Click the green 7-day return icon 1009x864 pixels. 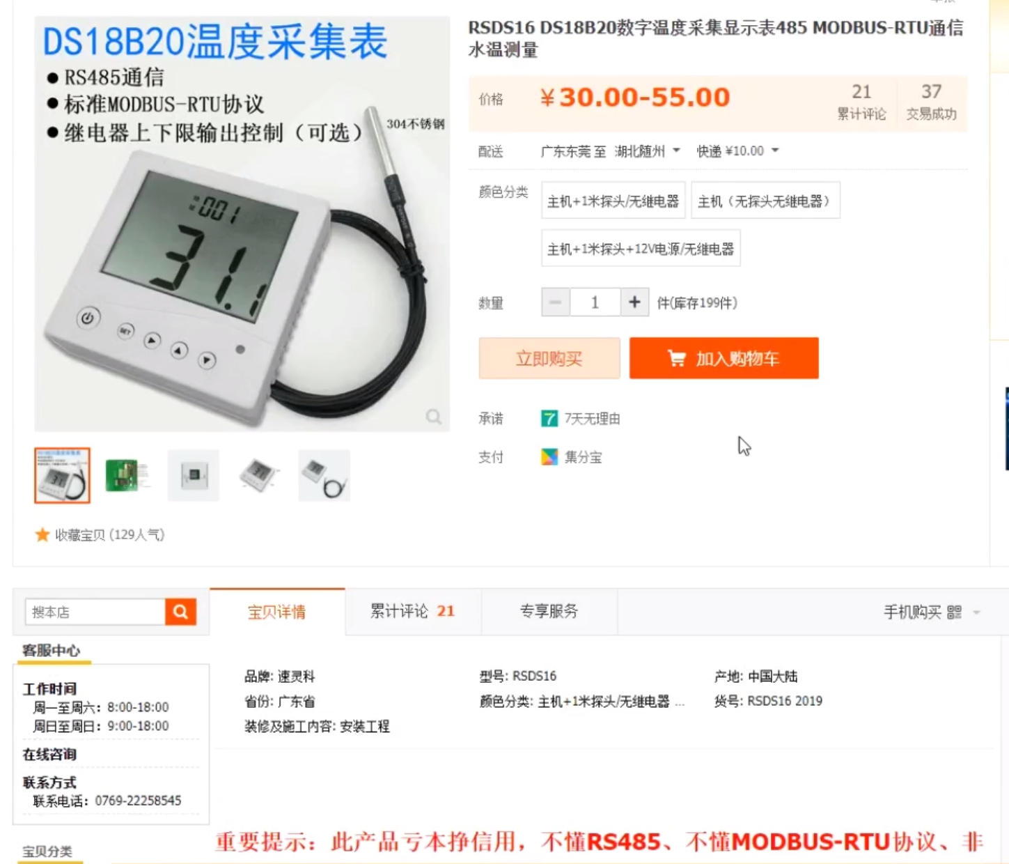[549, 418]
